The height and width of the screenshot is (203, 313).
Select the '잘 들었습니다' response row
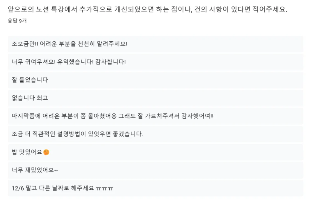156,80
